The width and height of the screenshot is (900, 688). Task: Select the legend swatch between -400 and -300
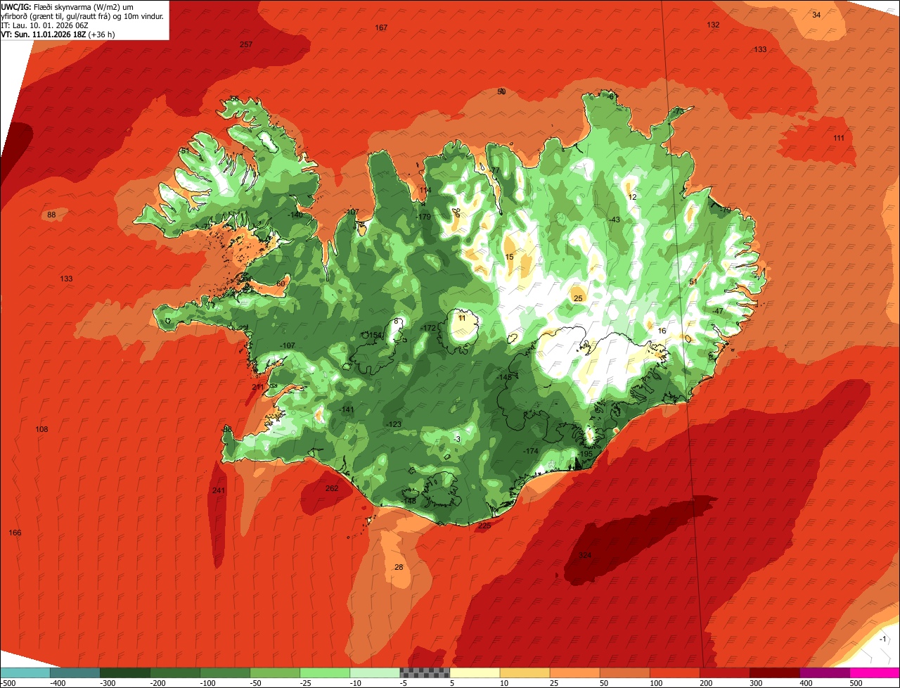(x=75, y=673)
